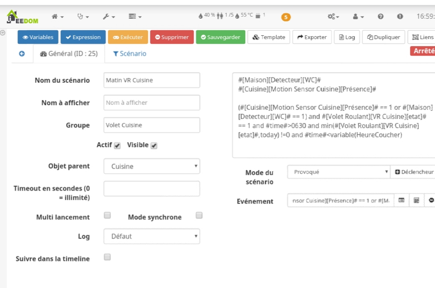Click the orange notification badge
The height and width of the screenshot is (288, 435).
point(286,17)
